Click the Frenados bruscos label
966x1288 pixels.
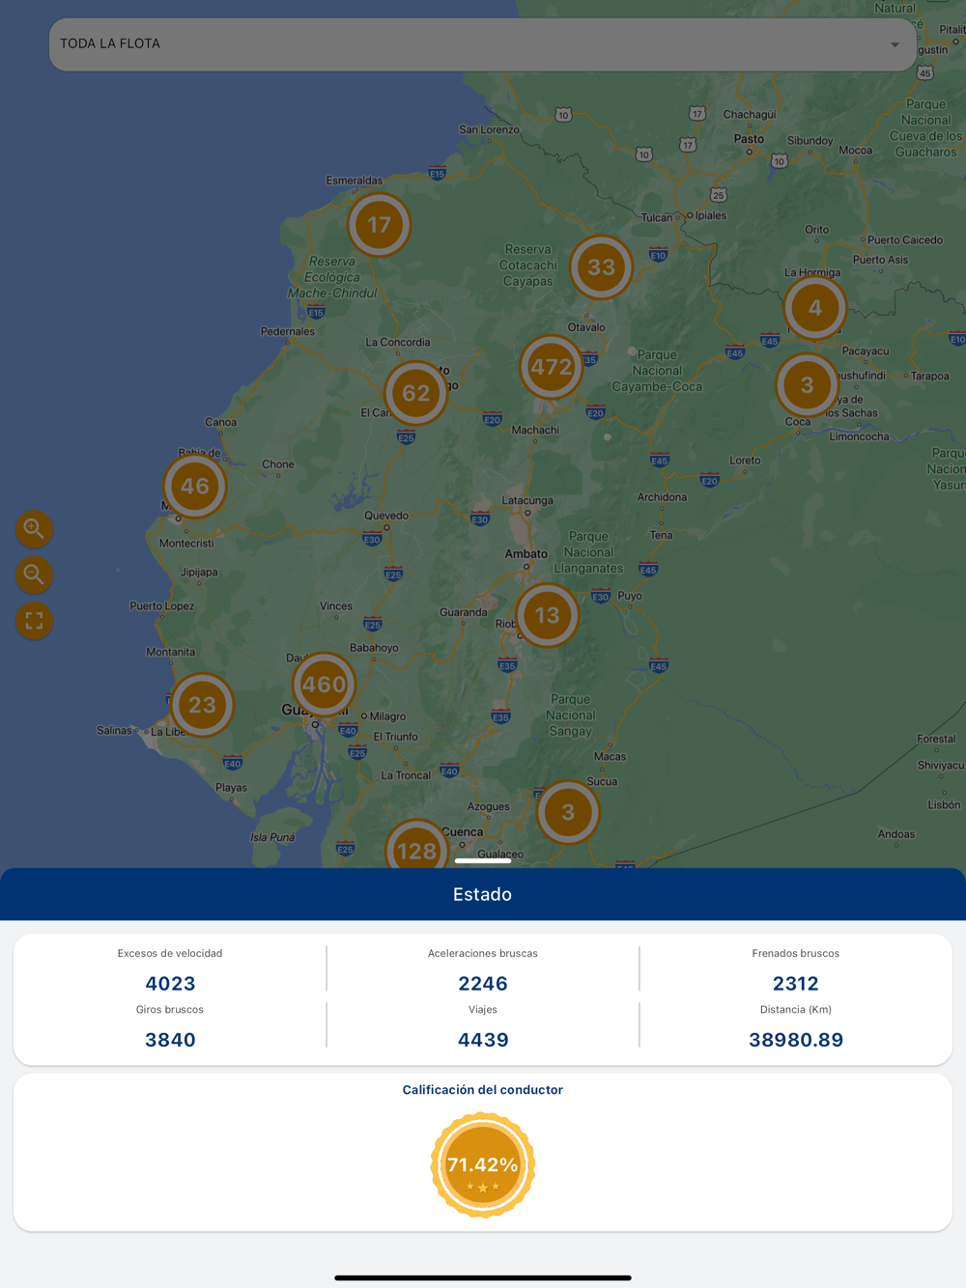click(796, 953)
